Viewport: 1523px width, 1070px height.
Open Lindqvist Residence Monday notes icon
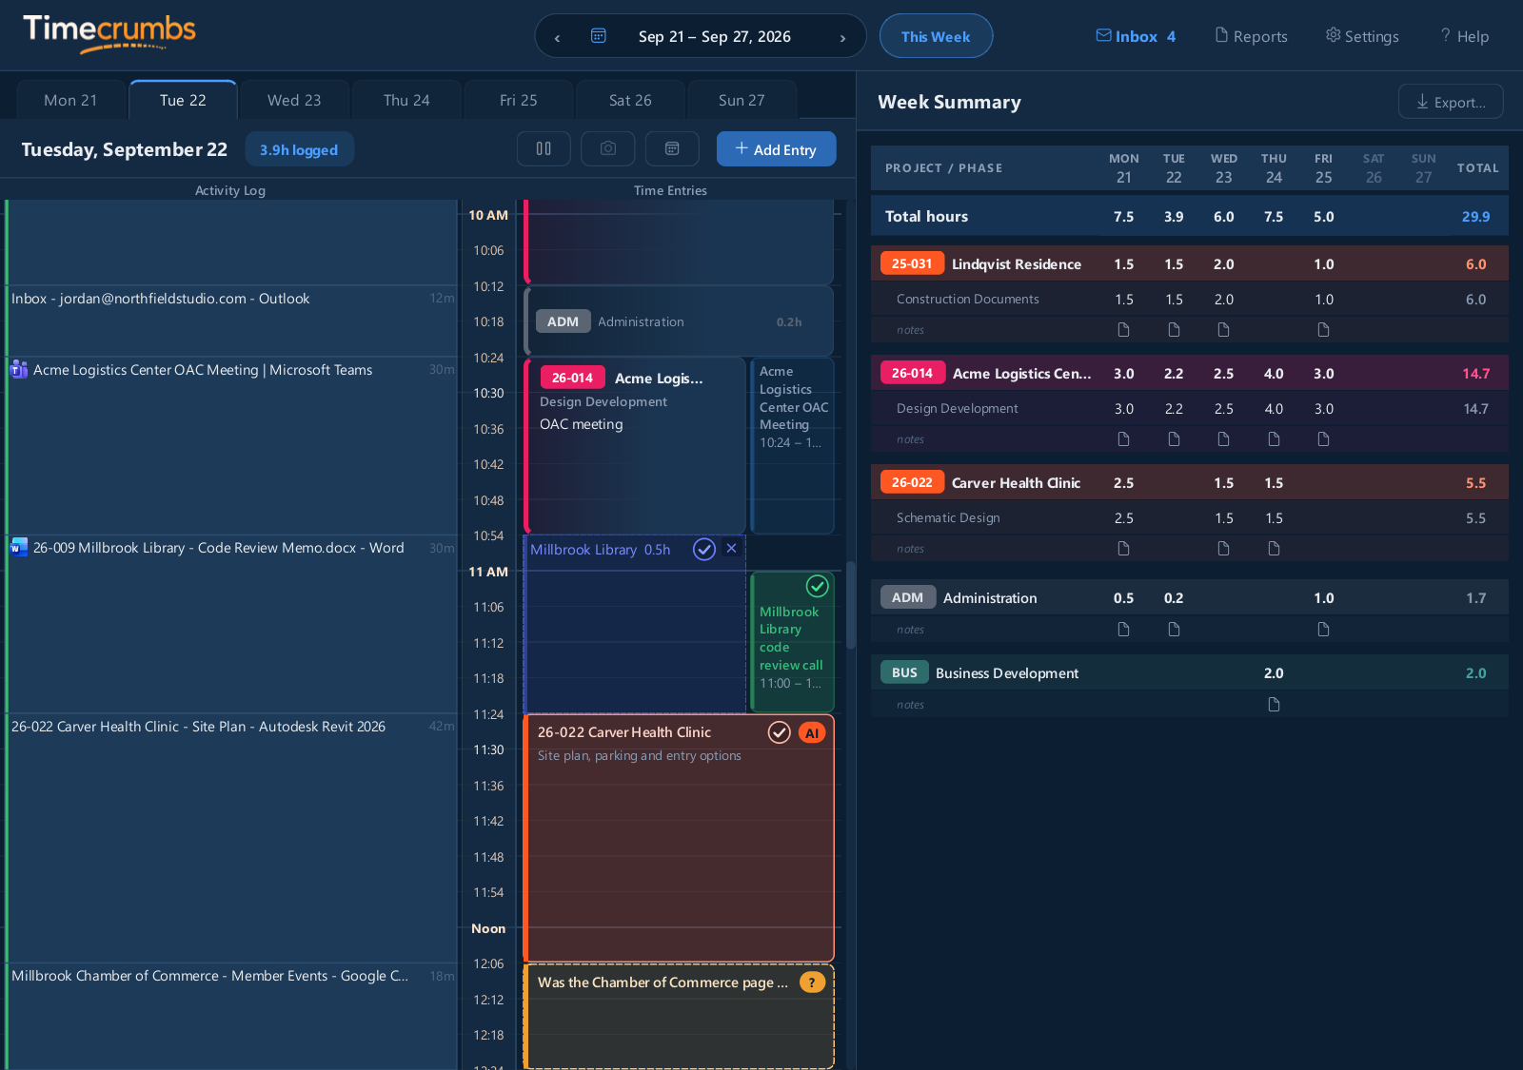coord(1123,330)
